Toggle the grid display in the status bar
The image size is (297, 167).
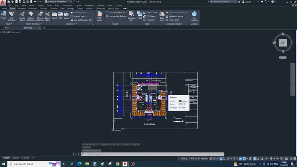coord(211,159)
